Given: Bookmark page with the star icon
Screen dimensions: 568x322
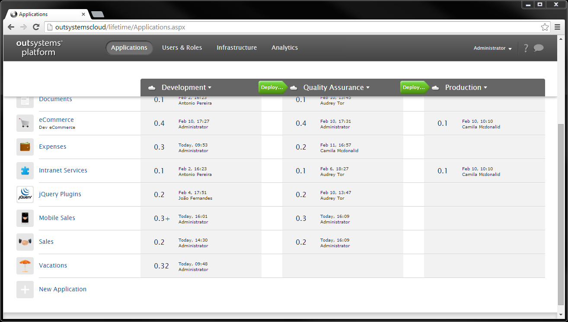Looking at the screenshot, I should point(545,27).
